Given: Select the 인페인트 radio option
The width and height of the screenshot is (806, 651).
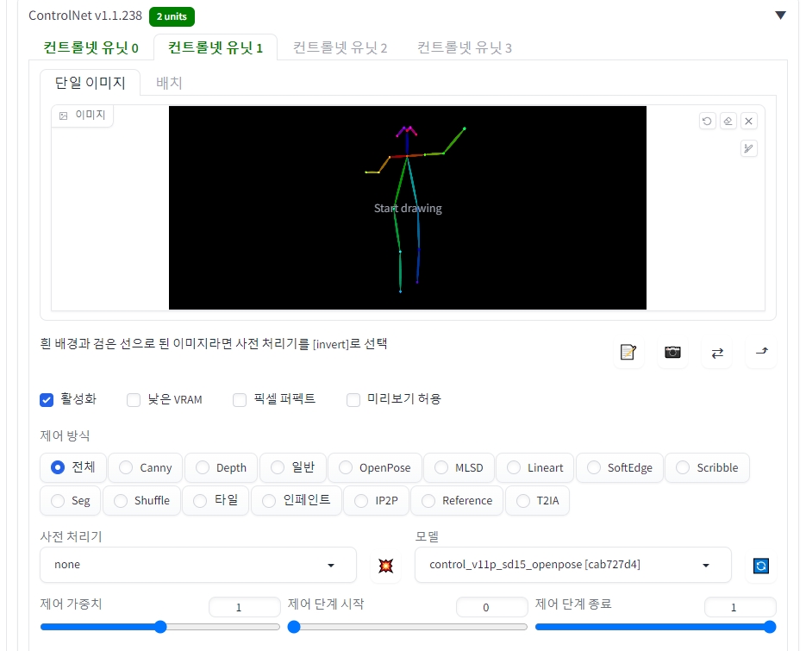Looking at the screenshot, I should pyautogui.click(x=297, y=500).
